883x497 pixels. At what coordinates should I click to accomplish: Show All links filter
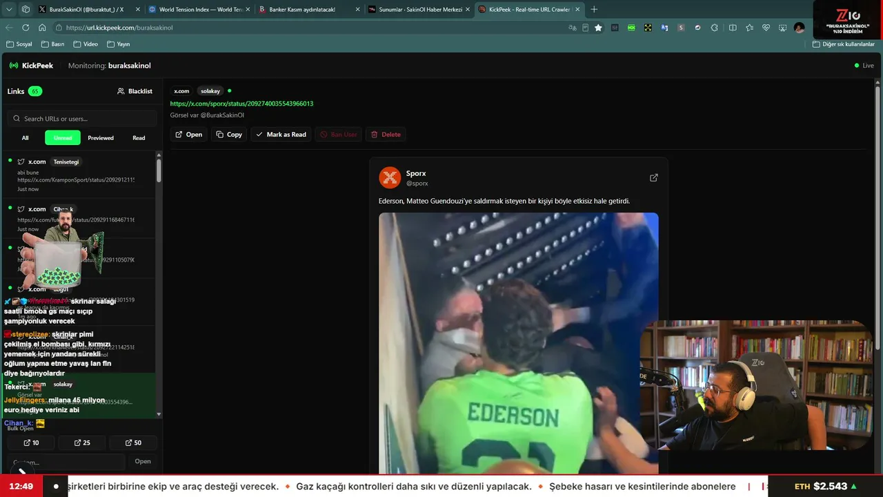pyautogui.click(x=25, y=138)
